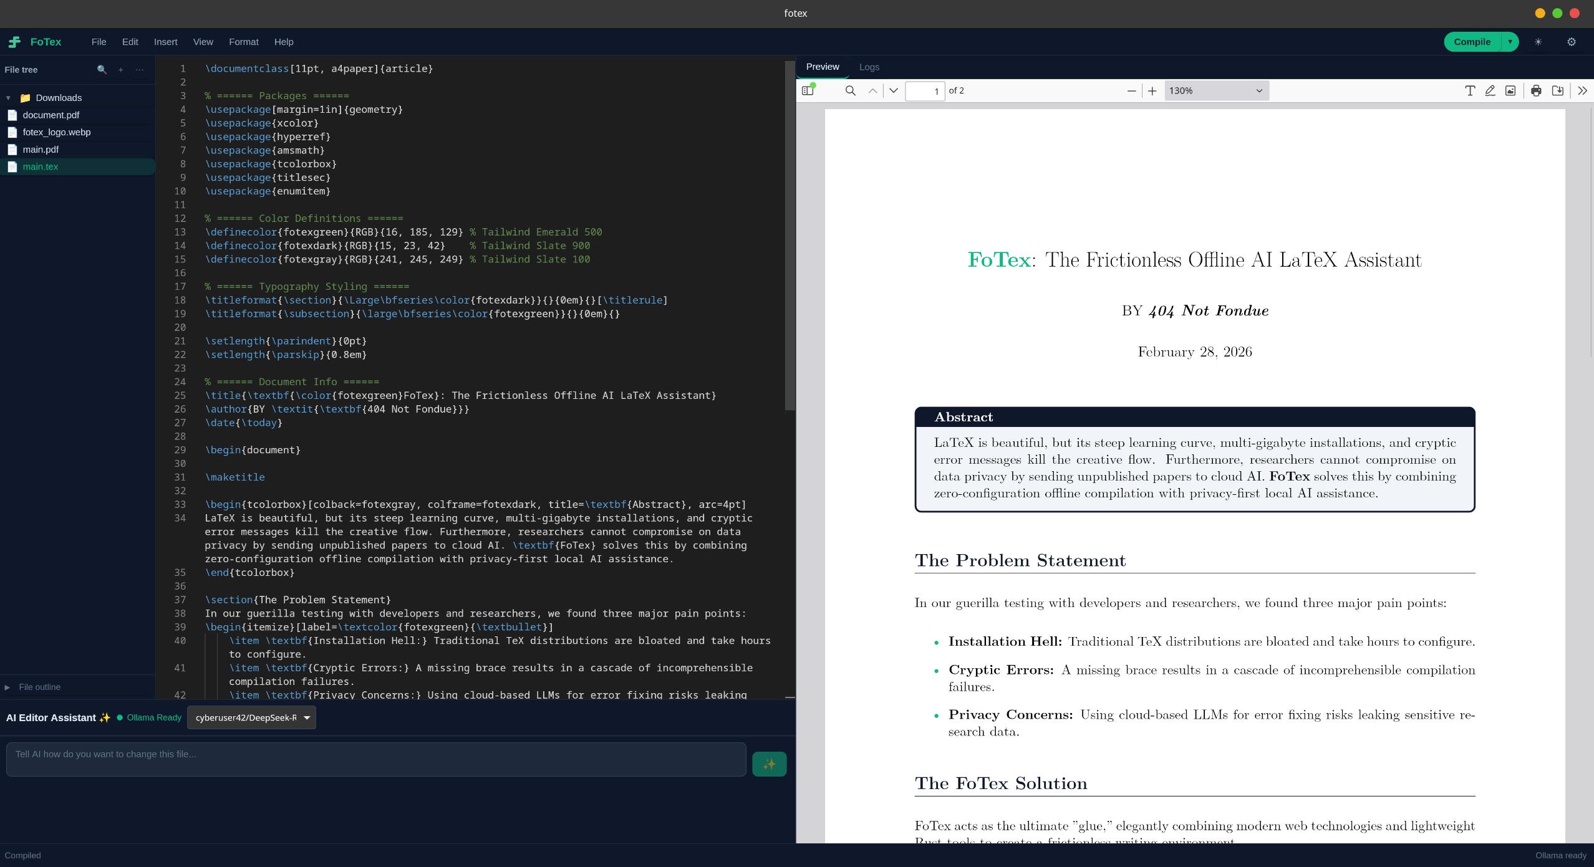
Task: Open the Insert menu
Action: click(165, 42)
